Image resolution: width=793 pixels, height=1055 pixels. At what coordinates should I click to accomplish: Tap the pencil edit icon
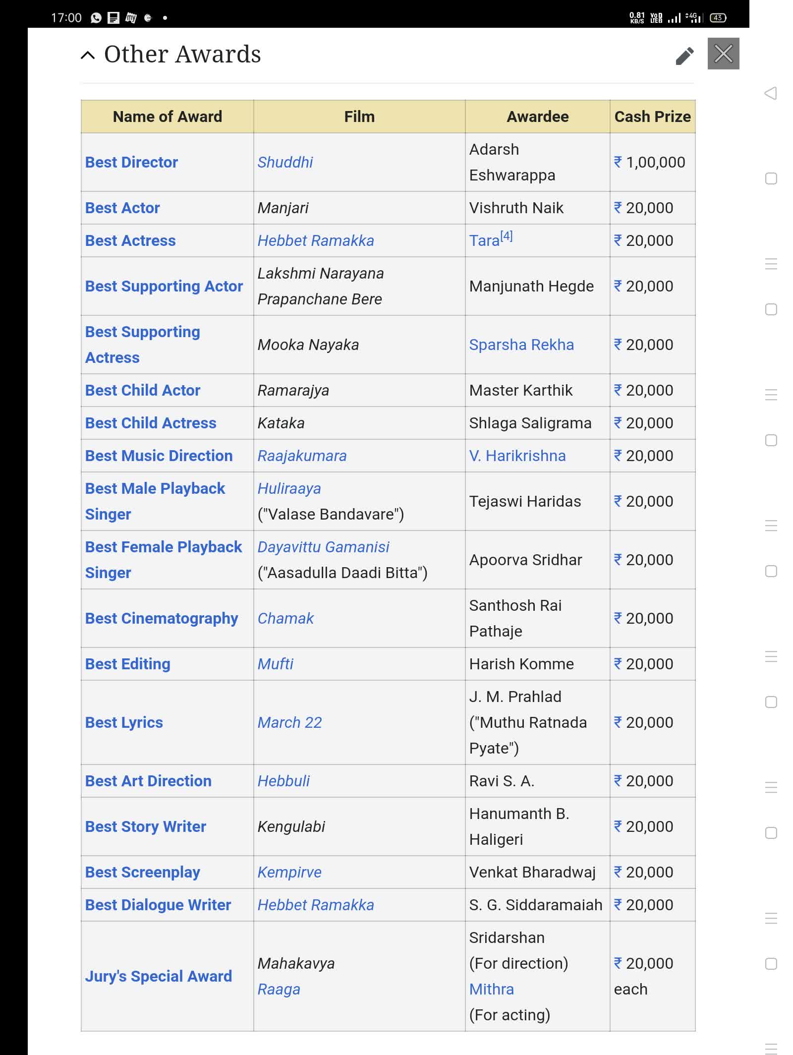tap(684, 56)
